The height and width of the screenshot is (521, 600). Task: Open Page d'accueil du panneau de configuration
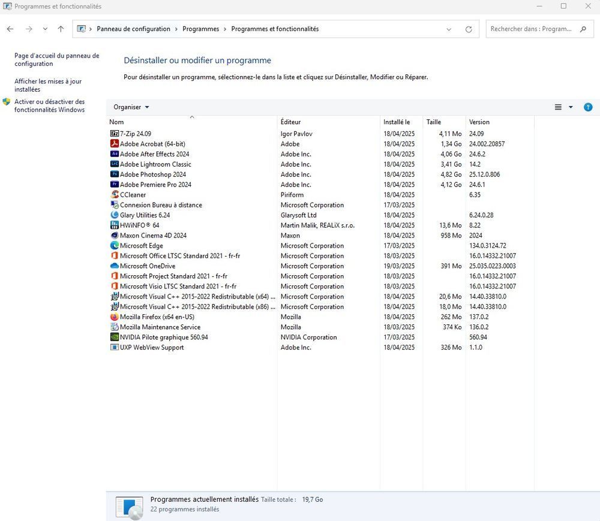[x=56, y=59]
